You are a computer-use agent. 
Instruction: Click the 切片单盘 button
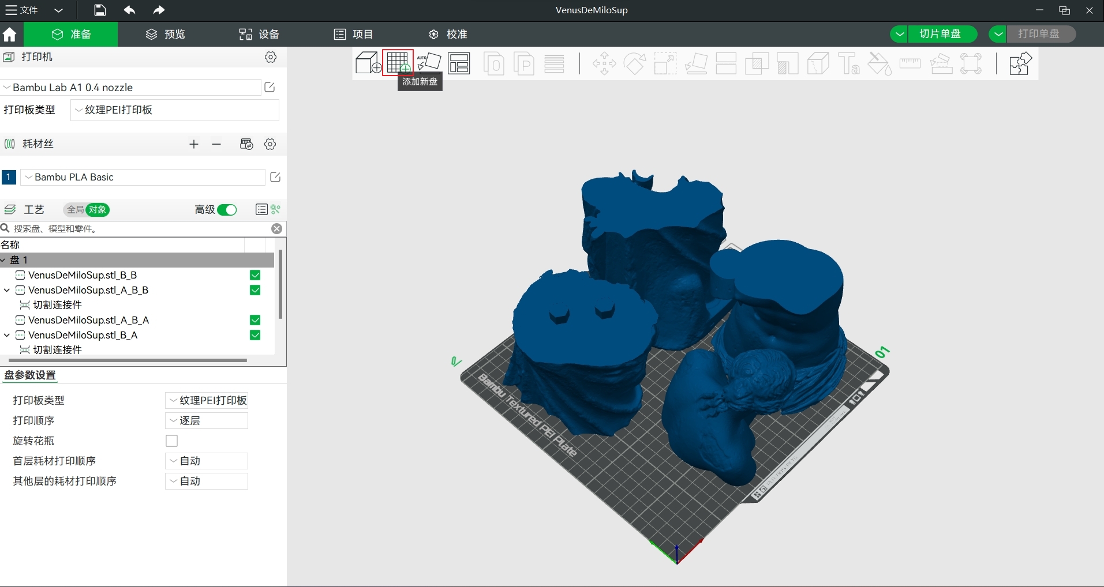(x=942, y=34)
